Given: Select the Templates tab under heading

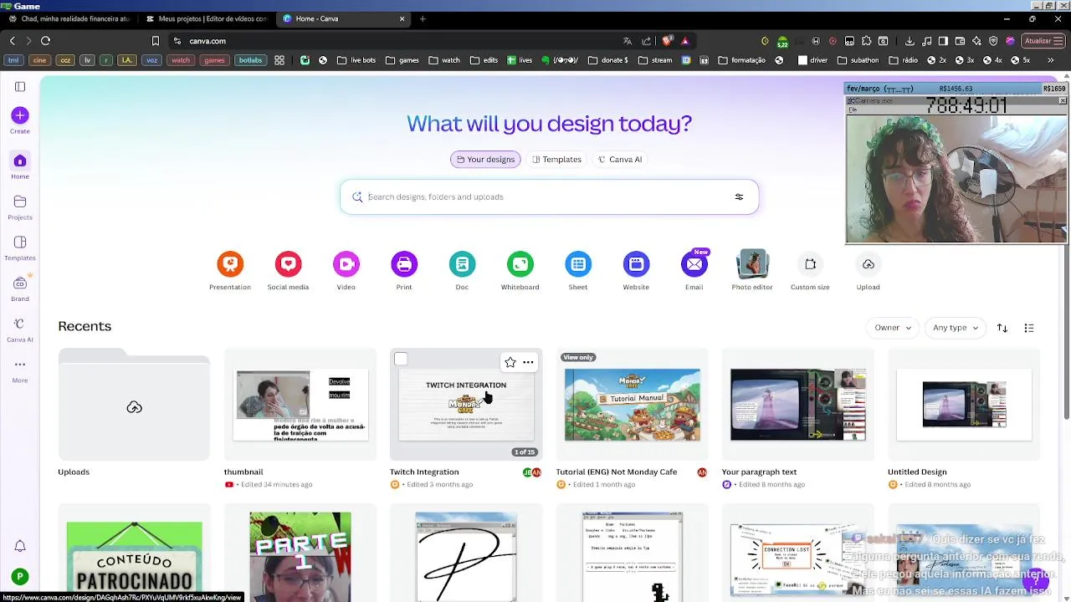Looking at the screenshot, I should 556,160.
